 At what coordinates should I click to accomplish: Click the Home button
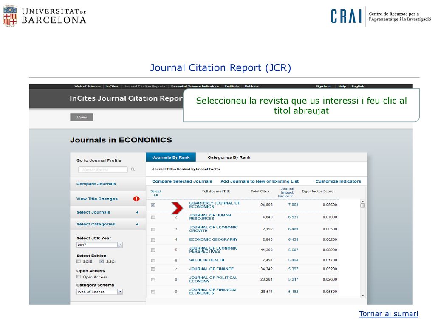coord(82,117)
